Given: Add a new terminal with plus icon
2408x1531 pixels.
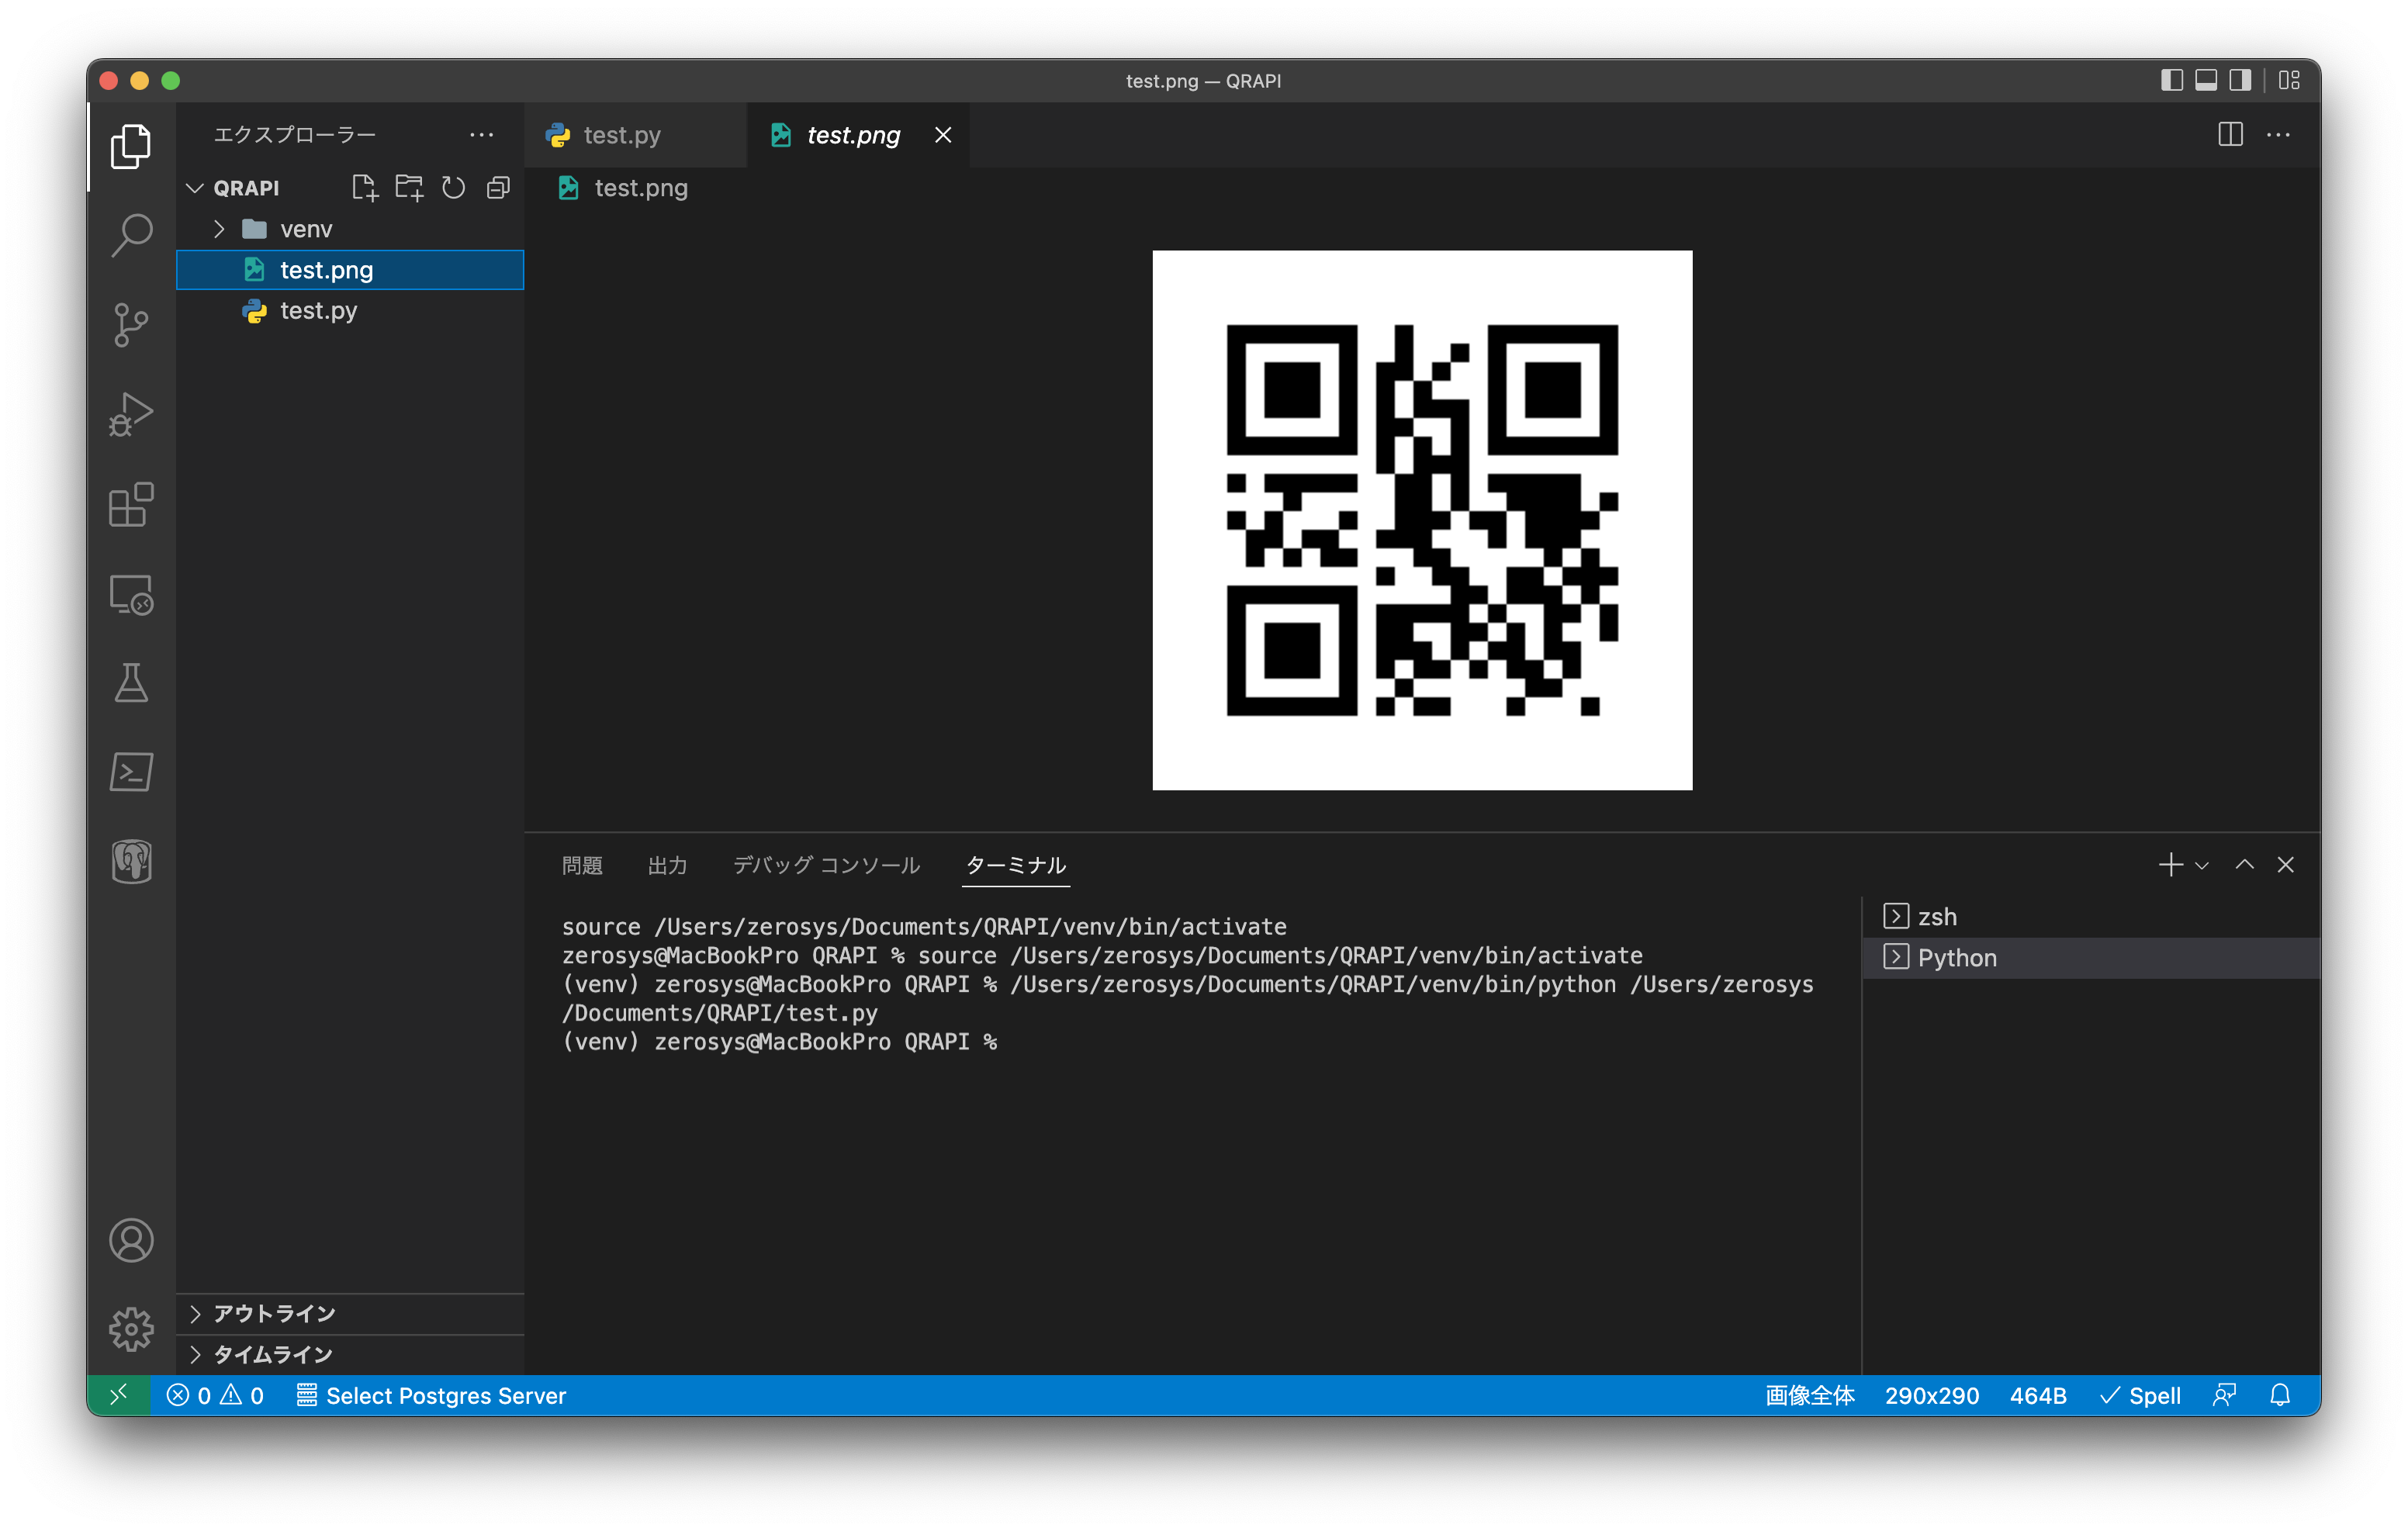Looking at the screenshot, I should pos(2170,865).
